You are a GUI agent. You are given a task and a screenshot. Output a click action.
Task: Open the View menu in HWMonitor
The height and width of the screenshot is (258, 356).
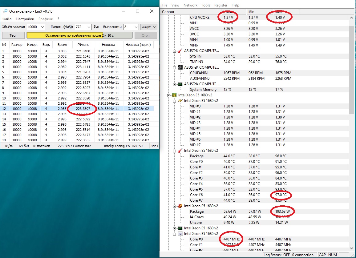click(x=175, y=5)
